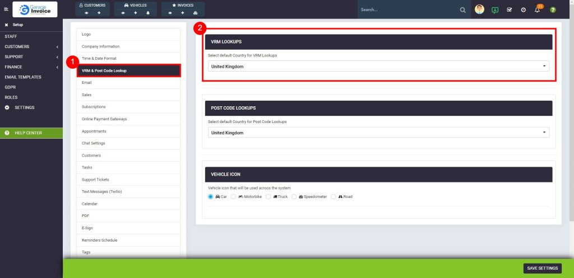Click the search magnifier icon
Screen dimensions: 574x278
[x=462, y=10]
